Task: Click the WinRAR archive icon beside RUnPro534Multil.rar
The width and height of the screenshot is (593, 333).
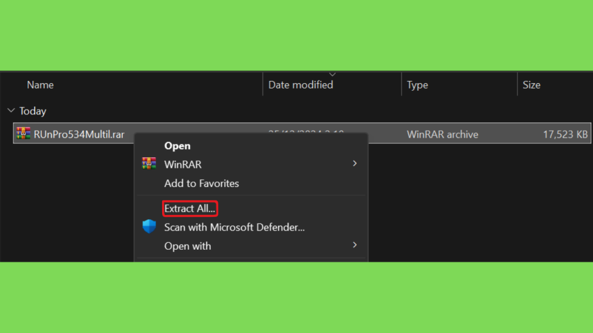Action: click(x=23, y=134)
